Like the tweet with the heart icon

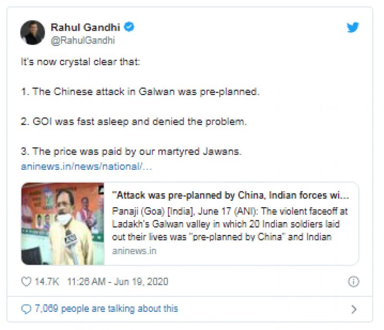pyautogui.click(x=26, y=282)
